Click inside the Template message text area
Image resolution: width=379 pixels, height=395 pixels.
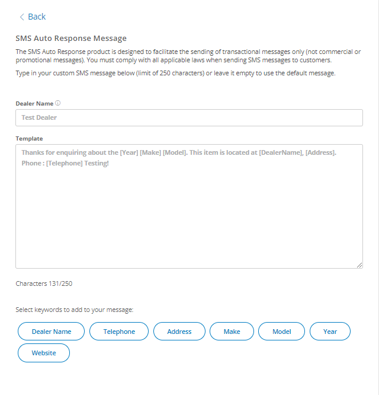click(189, 214)
